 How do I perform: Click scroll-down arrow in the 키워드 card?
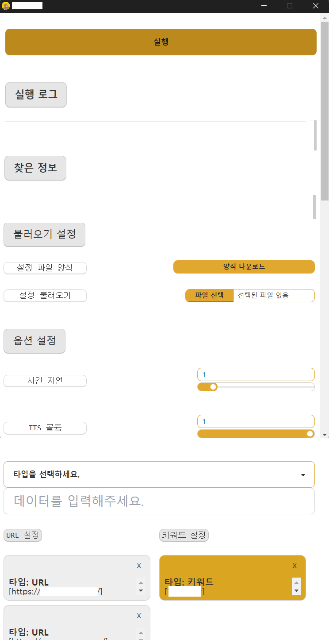coord(296,591)
